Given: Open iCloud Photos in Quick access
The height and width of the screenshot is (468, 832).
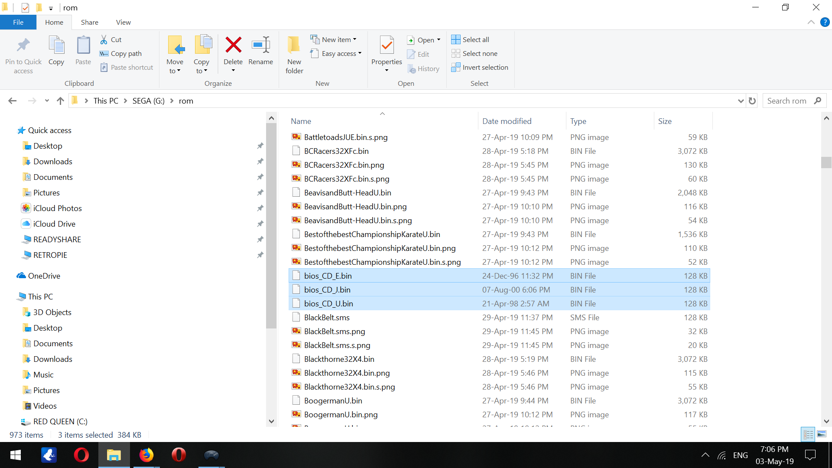Looking at the screenshot, I should pyautogui.click(x=57, y=208).
